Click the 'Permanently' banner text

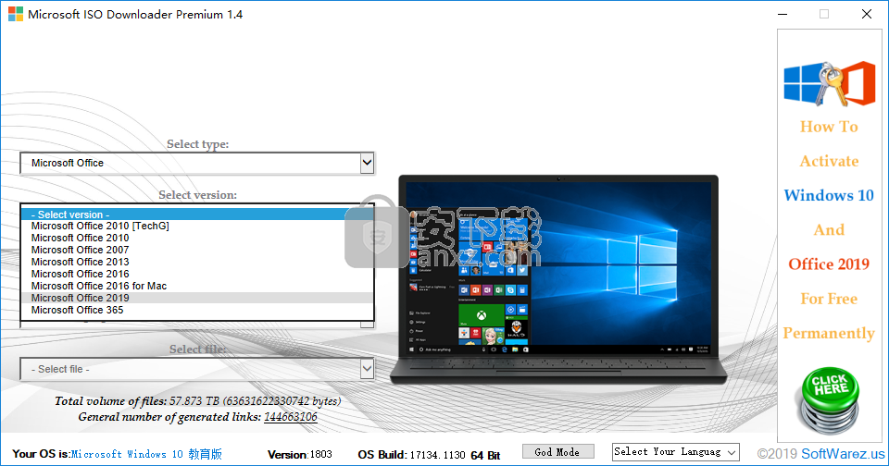coord(829,333)
